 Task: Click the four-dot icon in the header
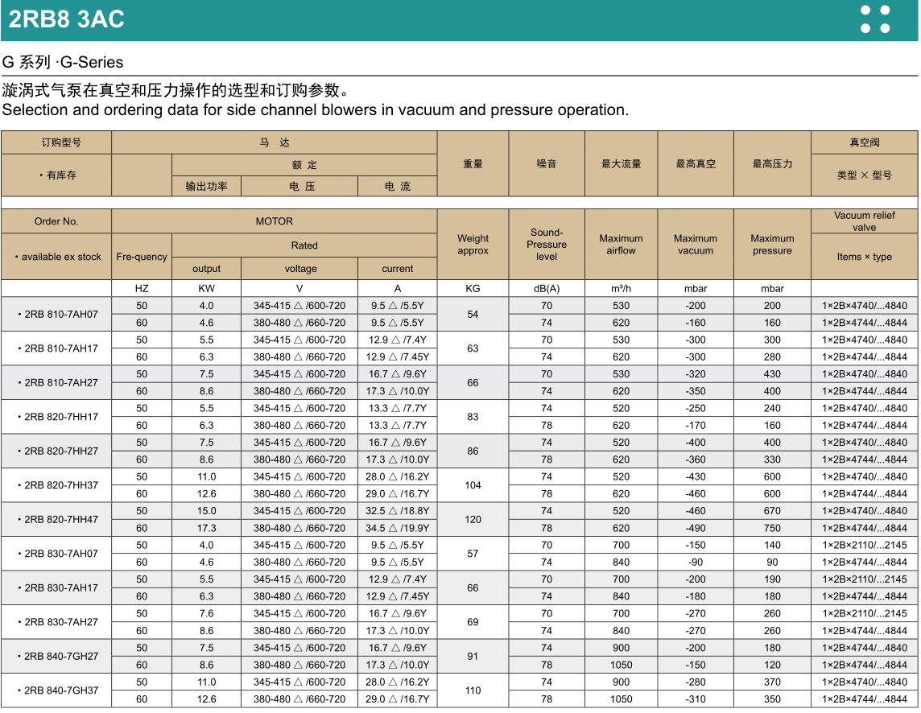coord(875,19)
